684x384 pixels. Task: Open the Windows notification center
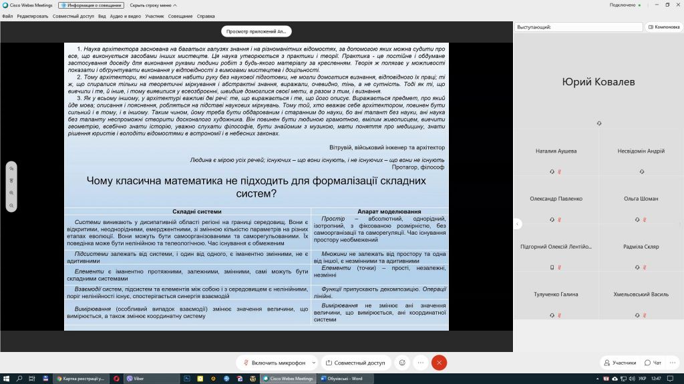click(x=671, y=379)
